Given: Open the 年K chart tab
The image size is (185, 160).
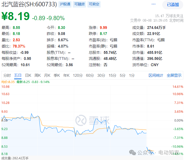Looking at the screenshot, I should 66,75.
